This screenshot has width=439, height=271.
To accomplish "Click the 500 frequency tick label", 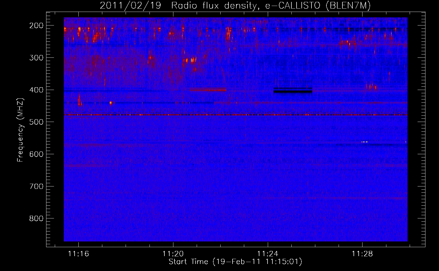I will point(36,122).
